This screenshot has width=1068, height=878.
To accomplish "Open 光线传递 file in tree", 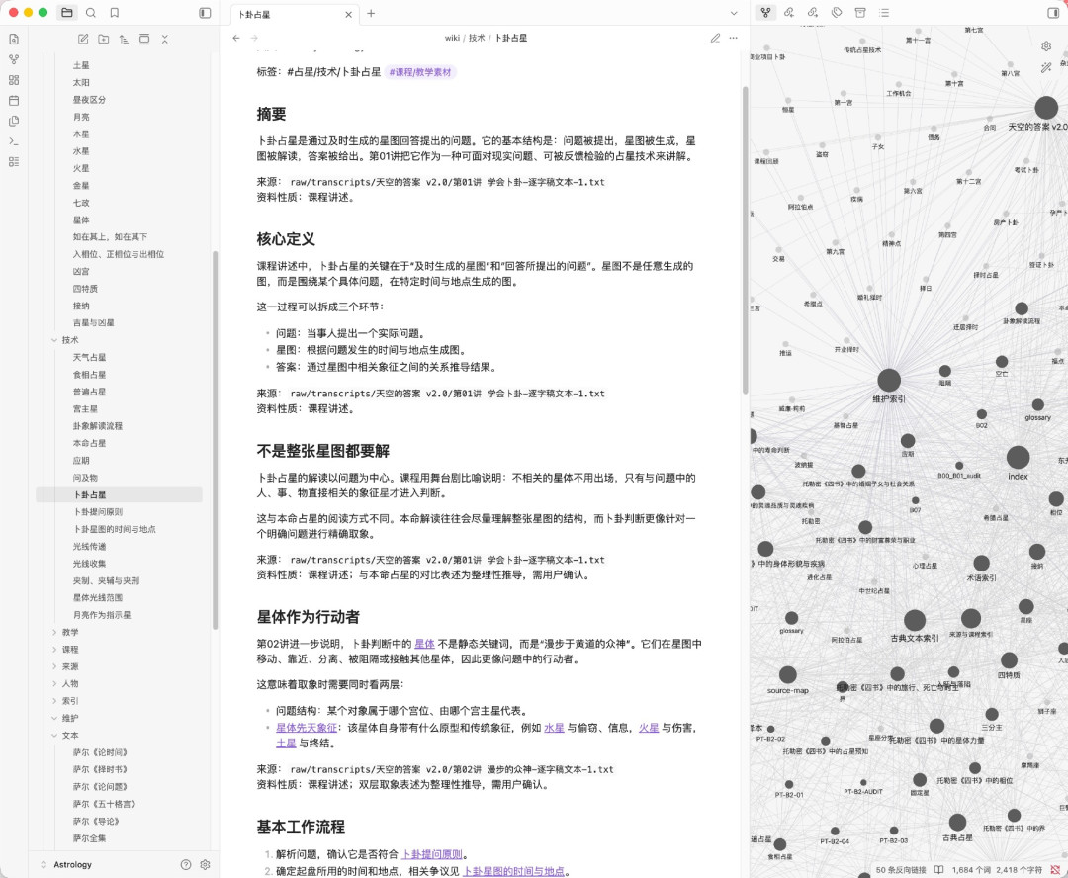I will (89, 547).
